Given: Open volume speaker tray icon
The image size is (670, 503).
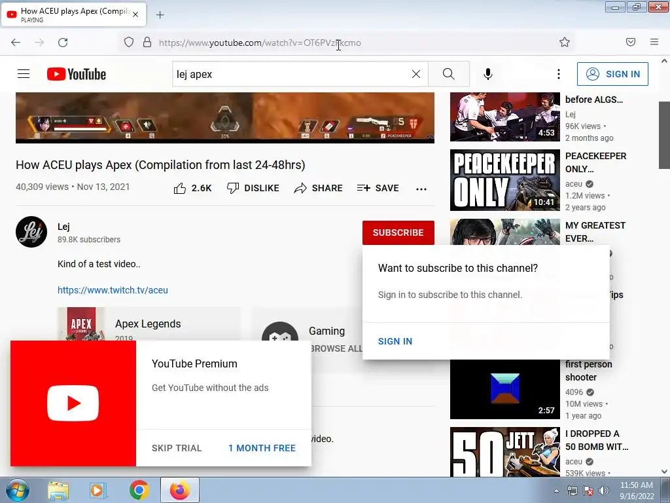Looking at the screenshot, I should pyautogui.click(x=603, y=491).
